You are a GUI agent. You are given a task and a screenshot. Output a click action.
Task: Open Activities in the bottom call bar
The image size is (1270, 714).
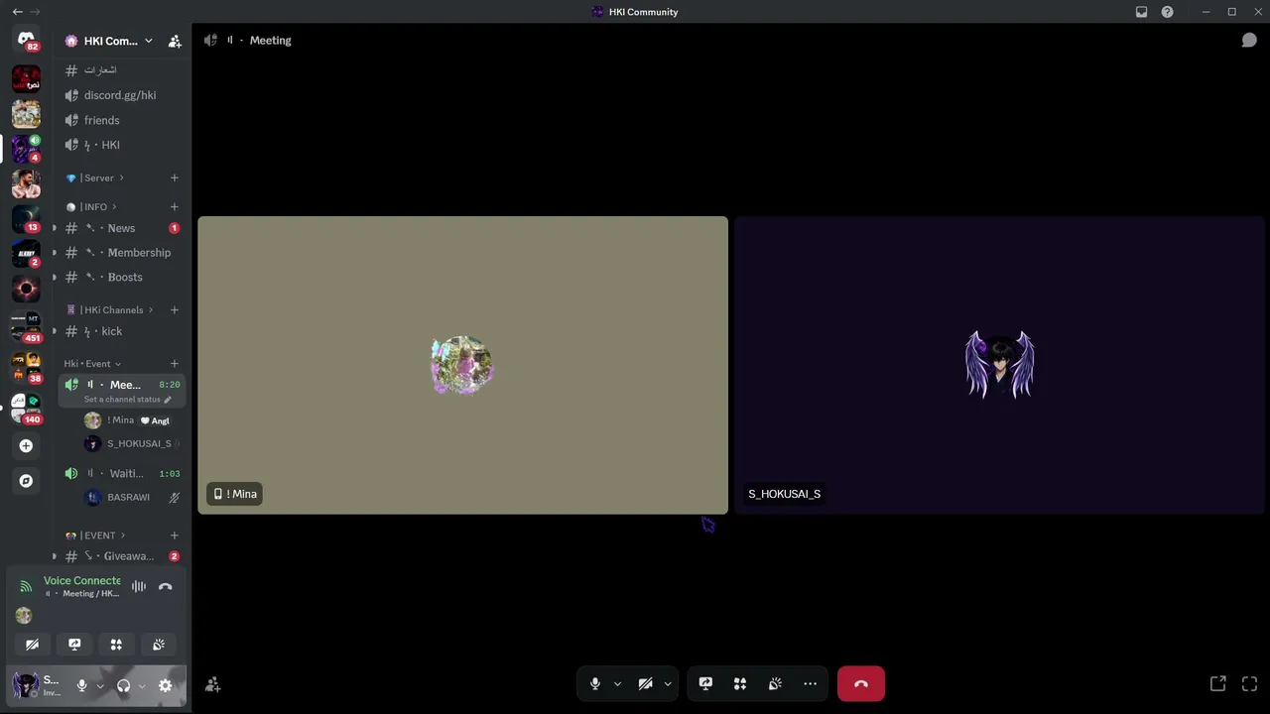pos(740,683)
